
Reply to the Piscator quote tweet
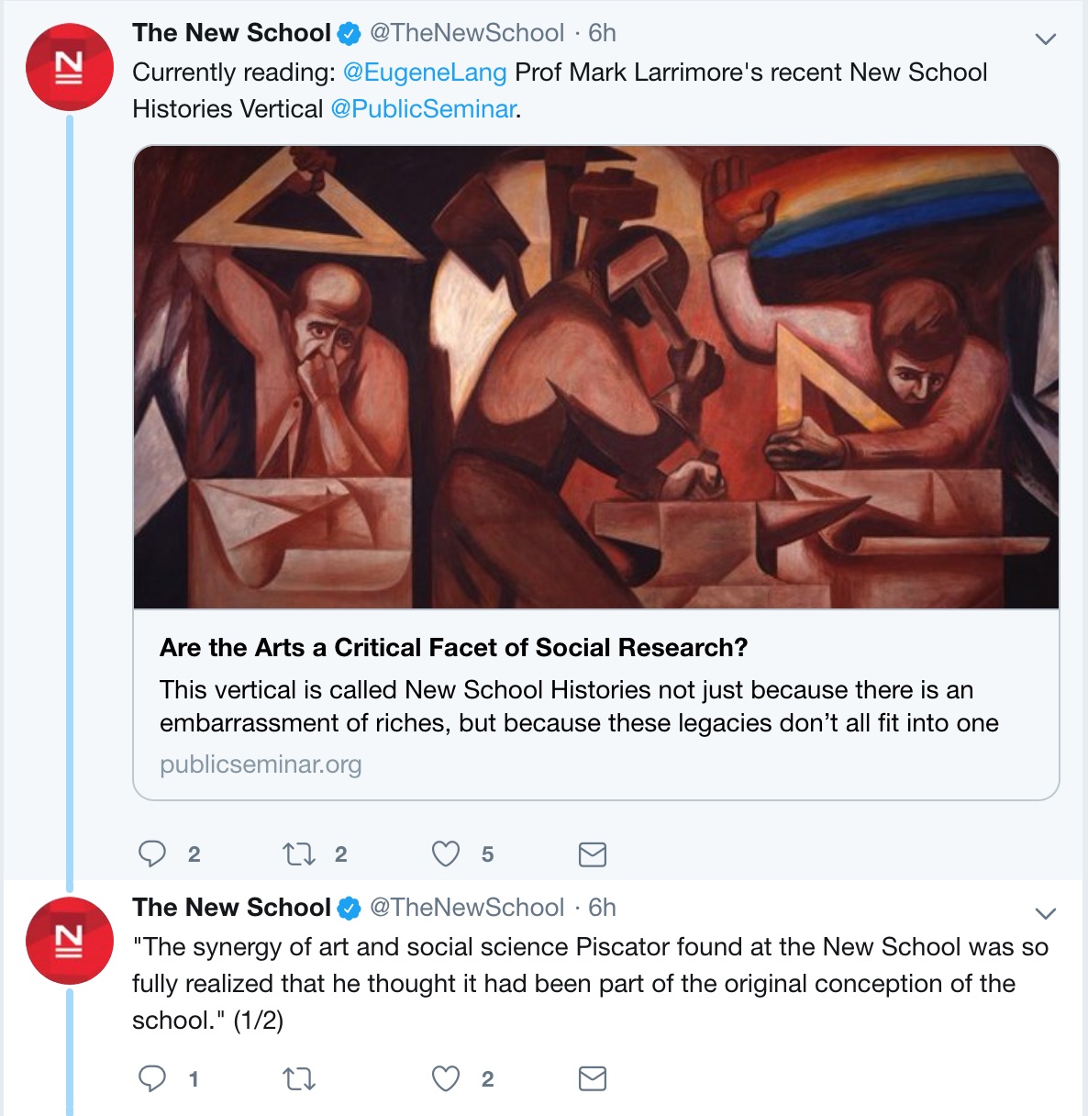[x=152, y=1078]
